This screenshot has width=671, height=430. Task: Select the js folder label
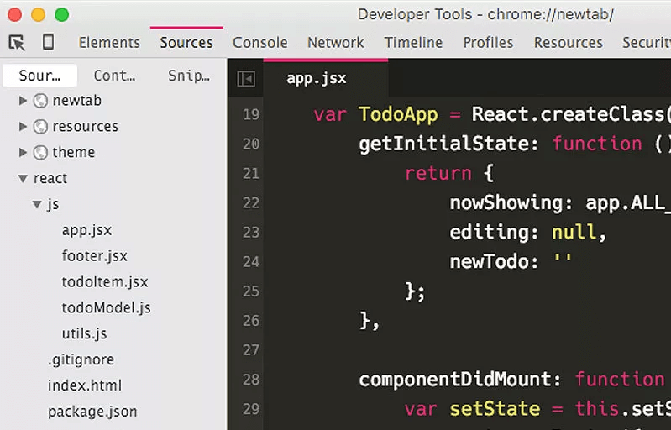click(x=53, y=205)
